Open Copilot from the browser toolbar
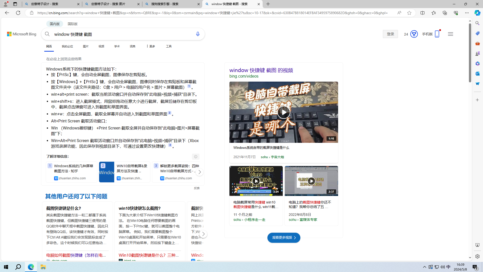 [x=477, y=13]
